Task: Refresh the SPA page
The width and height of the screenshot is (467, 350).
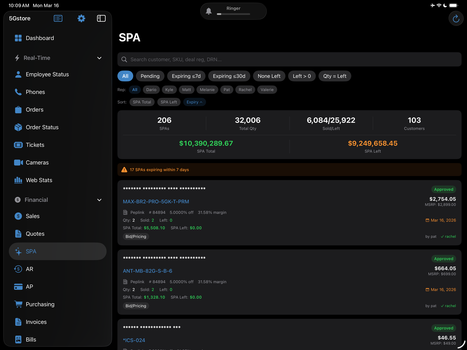Action: (456, 18)
